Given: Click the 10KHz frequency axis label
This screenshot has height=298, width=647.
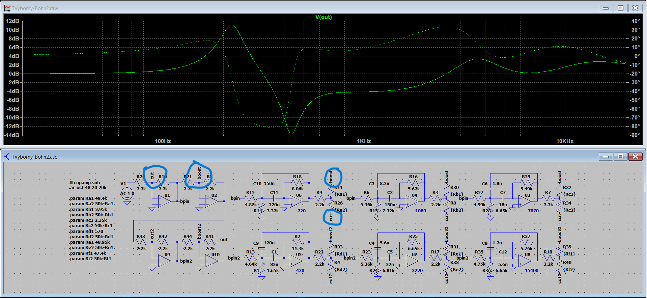Looking at the screenshot, I should pyautogui.click(x=565, y=141).
